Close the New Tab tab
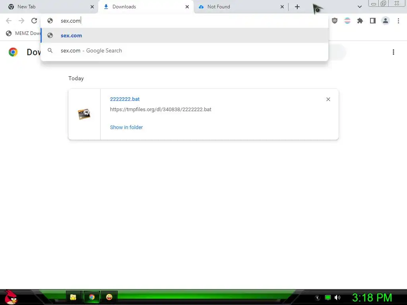This screenshot has height=305, width=407. click(x=92, y=7)
